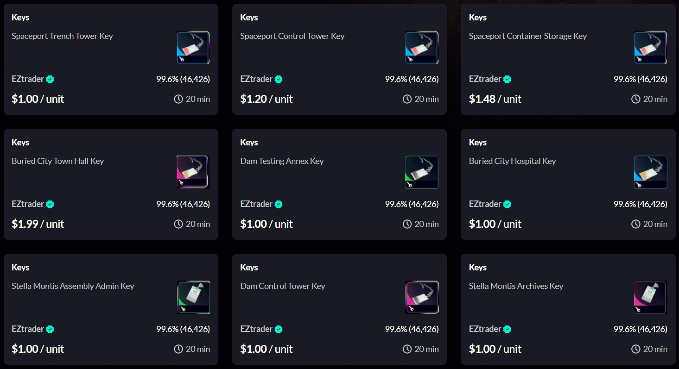This screenshot has height=369, width=679.
Task: Click the key image on the Spaceport Container Storage Key card
Action: tap(650, 47)
